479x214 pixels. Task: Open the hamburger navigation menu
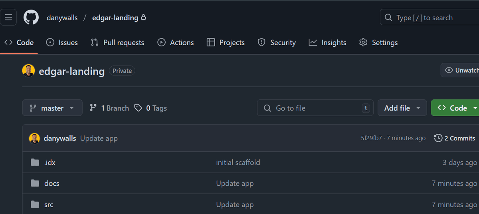pos(8,18)
